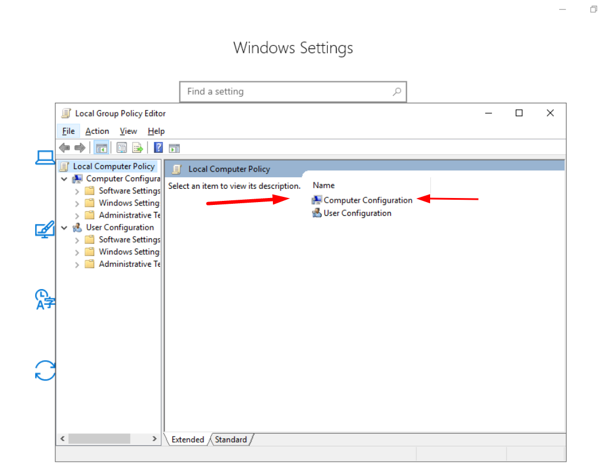The image size is (603, 463).
Task: Expand Software Settings under Computer Configuration
Action: coord(77,191)
